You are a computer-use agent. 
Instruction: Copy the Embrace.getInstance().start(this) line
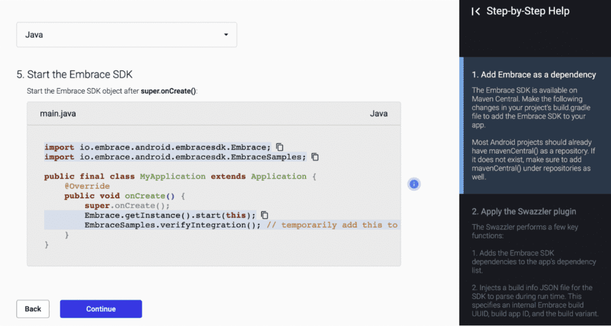pos(264,215)
